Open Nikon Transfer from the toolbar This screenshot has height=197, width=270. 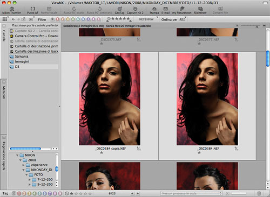click(x=11, y=10)
